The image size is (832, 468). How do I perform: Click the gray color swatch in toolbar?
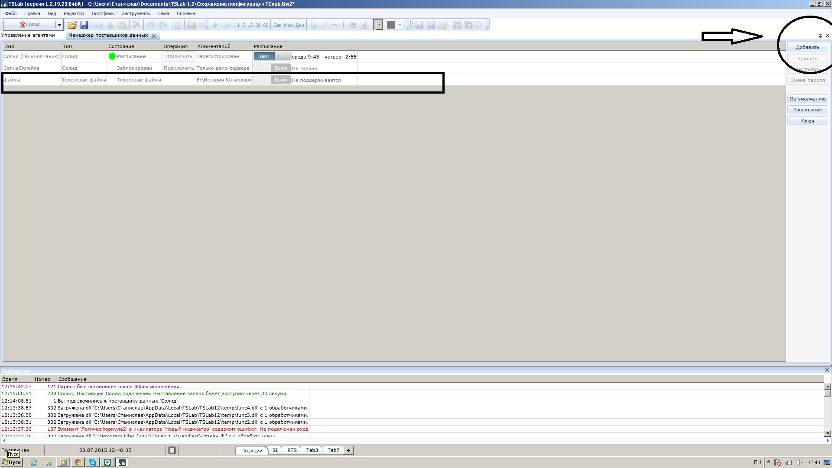(391, 25)
